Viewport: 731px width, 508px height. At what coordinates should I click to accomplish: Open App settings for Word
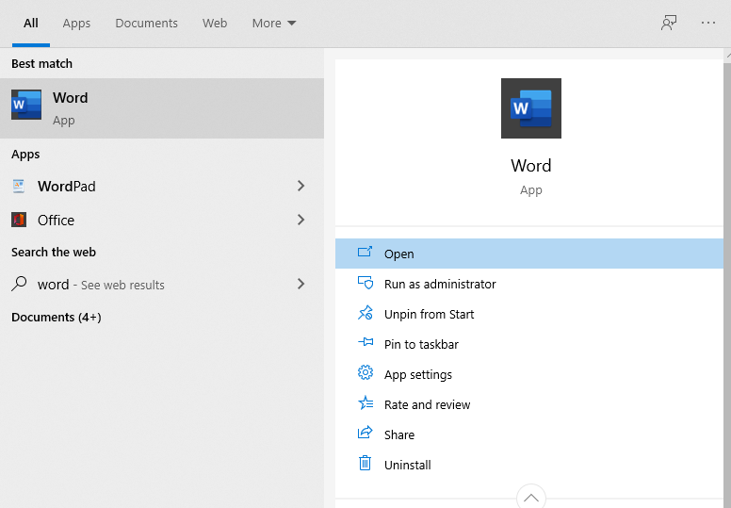click(529, 374)
